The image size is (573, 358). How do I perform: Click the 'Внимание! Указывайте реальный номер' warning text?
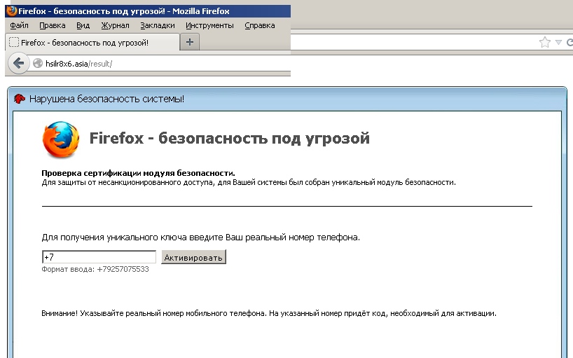[x=269, y=313]
